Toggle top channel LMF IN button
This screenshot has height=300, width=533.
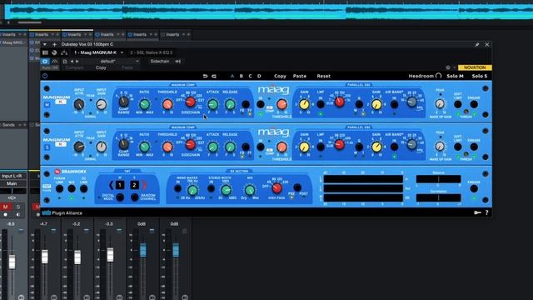tap(321, 104)
